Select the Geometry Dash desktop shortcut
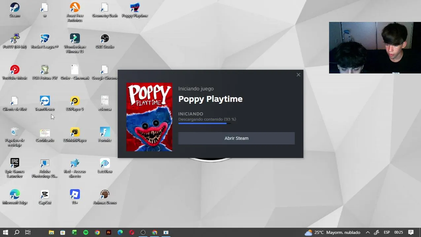This screenshot has height=237, width=421. point(105,10)
